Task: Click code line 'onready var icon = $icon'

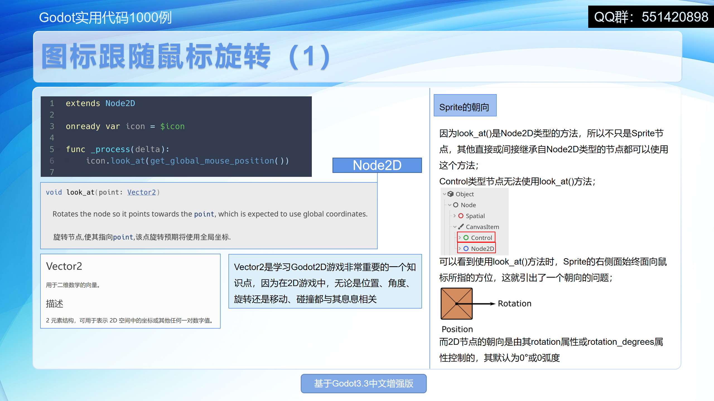Action: (125, 126)
